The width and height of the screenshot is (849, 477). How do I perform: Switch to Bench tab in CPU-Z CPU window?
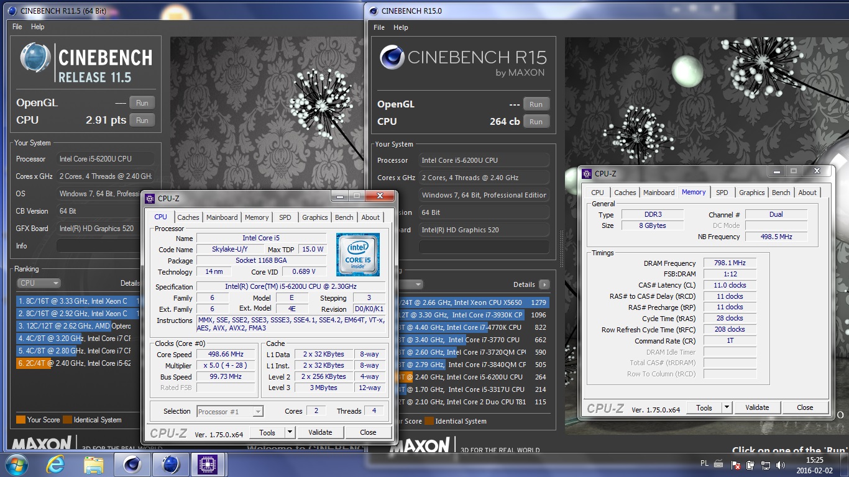coord(344,217)
